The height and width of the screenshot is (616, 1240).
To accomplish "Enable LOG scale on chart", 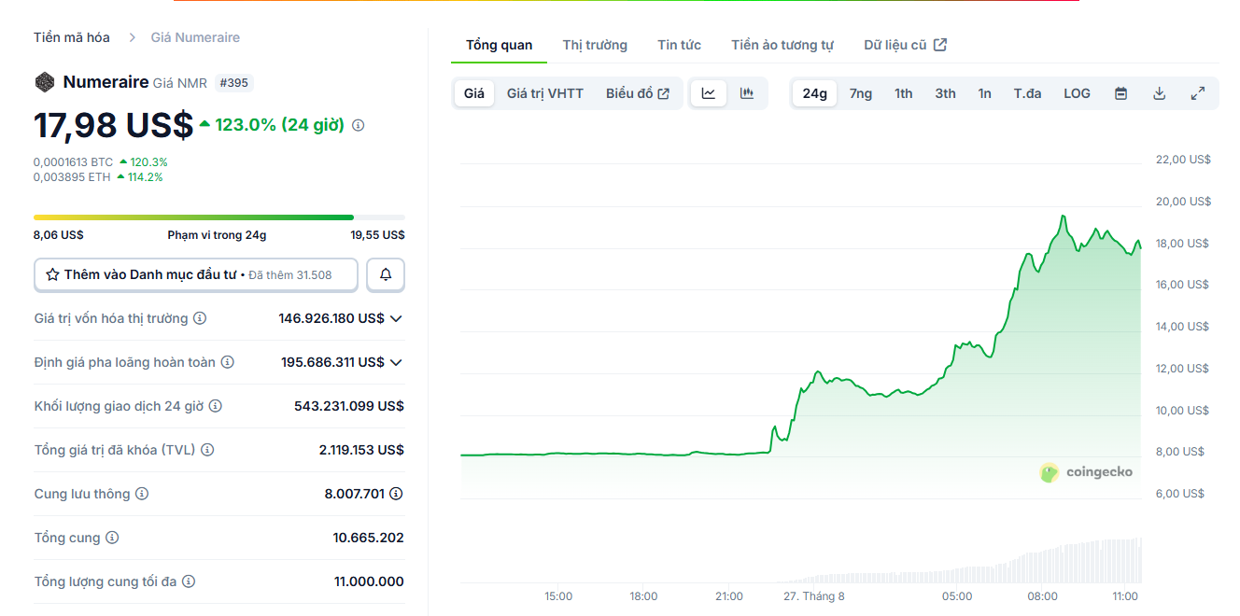I will (1077, 93).
